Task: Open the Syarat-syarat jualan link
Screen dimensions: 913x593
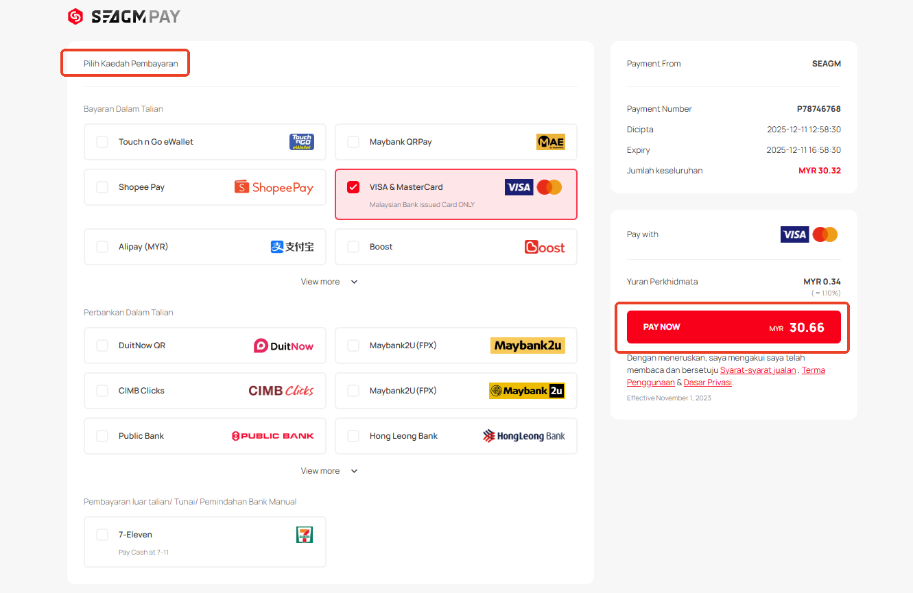Action: point(757,370)
